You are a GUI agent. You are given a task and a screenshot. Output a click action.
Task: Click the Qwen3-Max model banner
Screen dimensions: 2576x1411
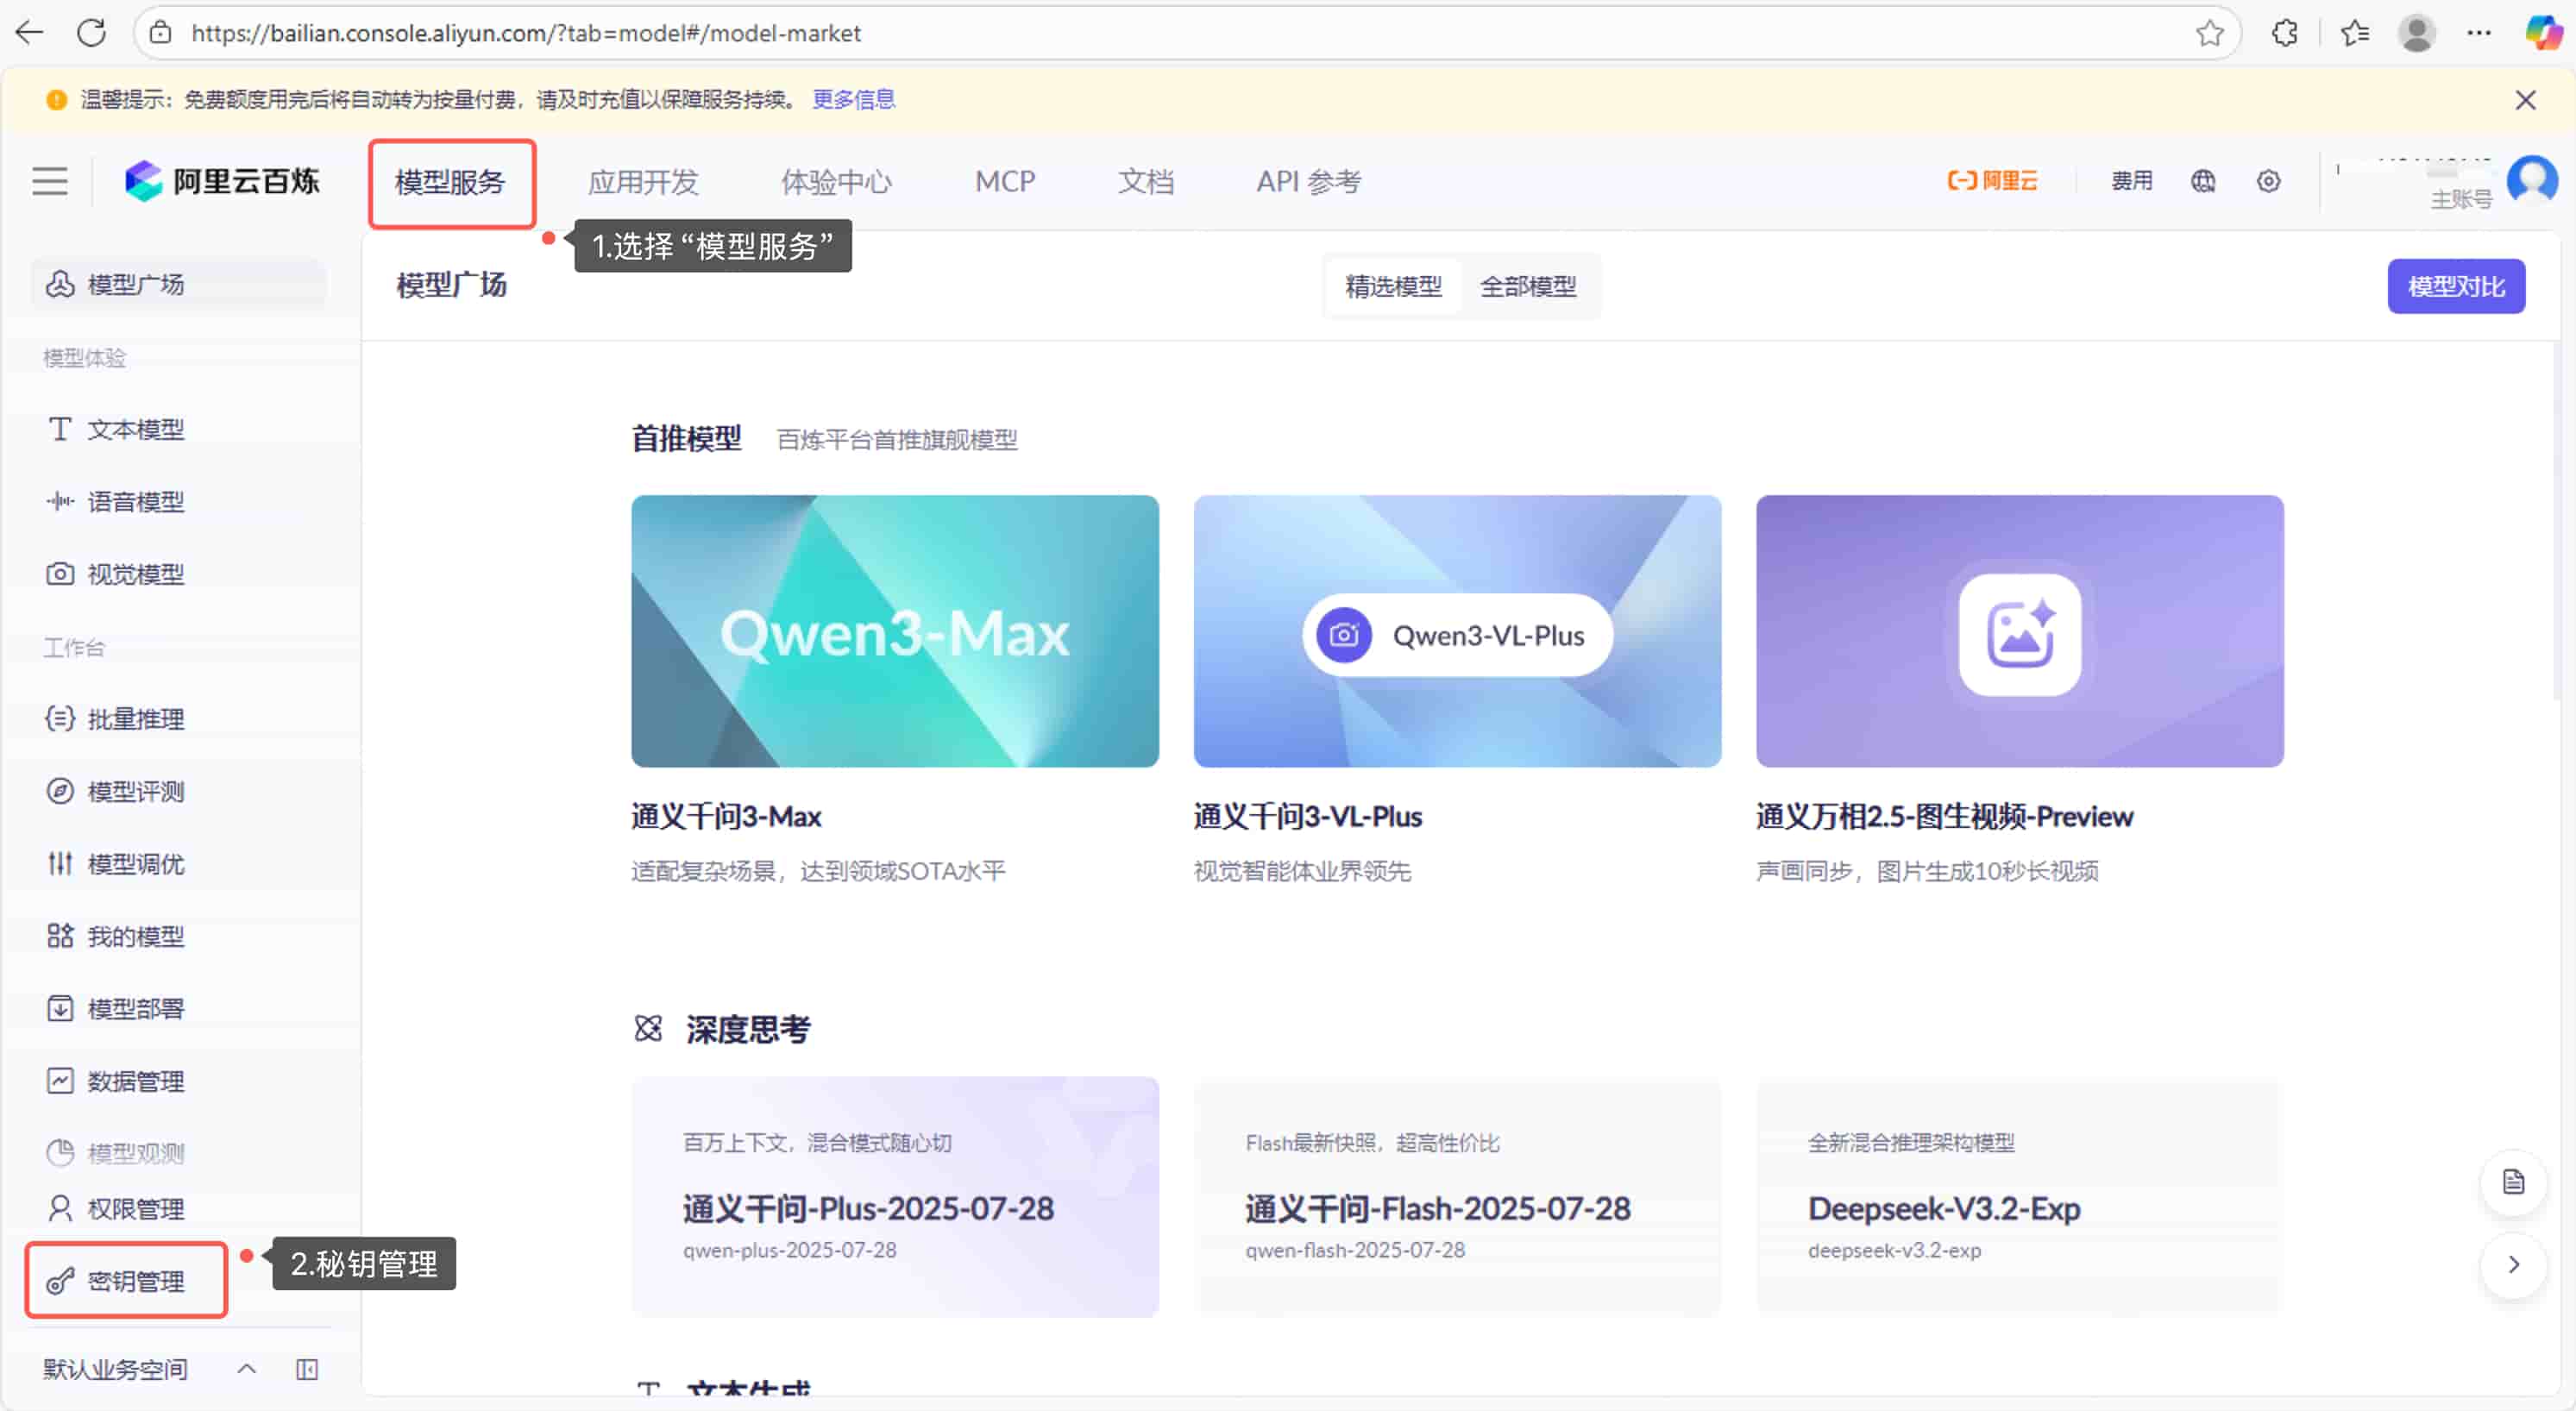click(894, 631)
